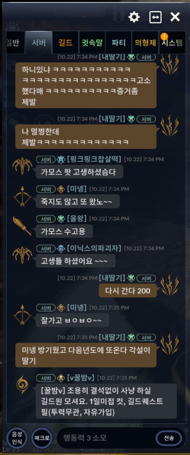
Task: Click the guild emblem beside v꿀밤v's name
Action: (61, 378)
